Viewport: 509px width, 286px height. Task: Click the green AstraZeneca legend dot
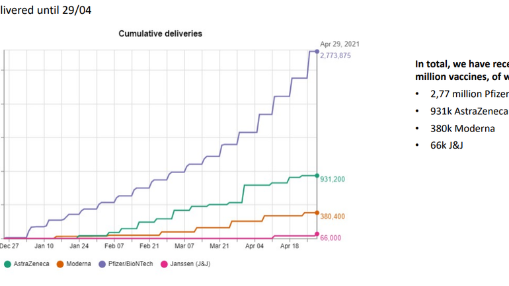7,264
